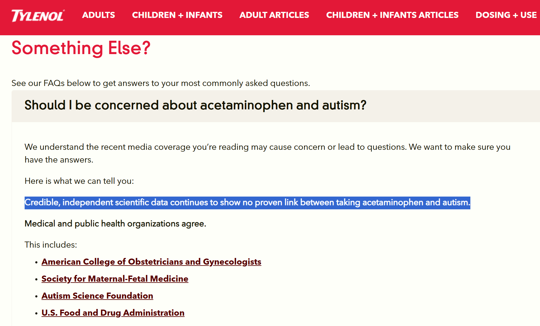
Task: Click "Medical and public health organizations agree."
Action: (115, 224)
